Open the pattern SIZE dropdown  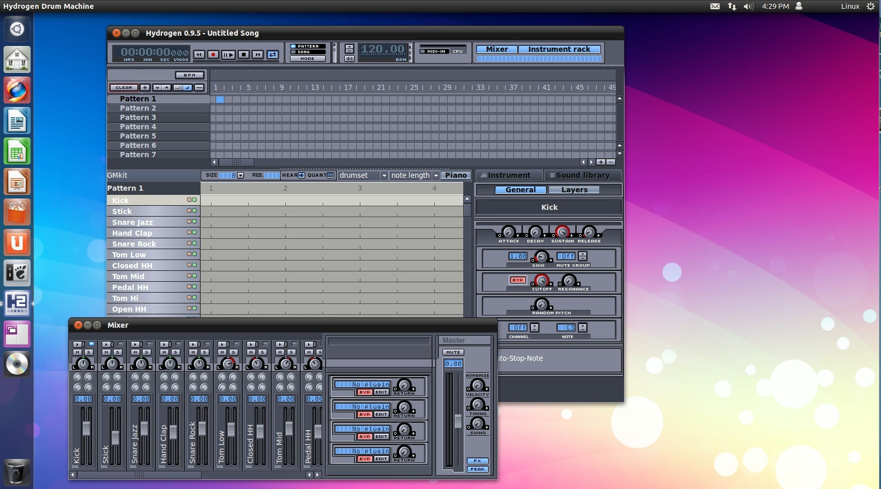point(240,175)
